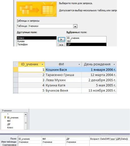This screenshot has height=146, width=130.
Task: Select ID_ученик in selected fields list
Action: click(x=86, y=38)
